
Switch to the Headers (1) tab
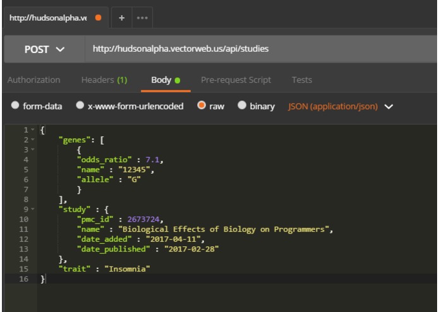[104, 80]
